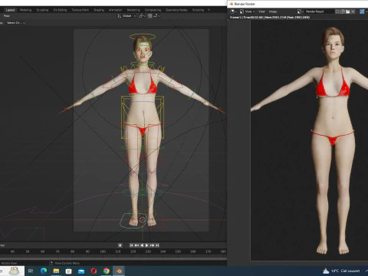Image resolution: width=368 pixels, height=276 pixels.
Task: Click the Pose Context Menu status hint
Action: pos(67,263)
